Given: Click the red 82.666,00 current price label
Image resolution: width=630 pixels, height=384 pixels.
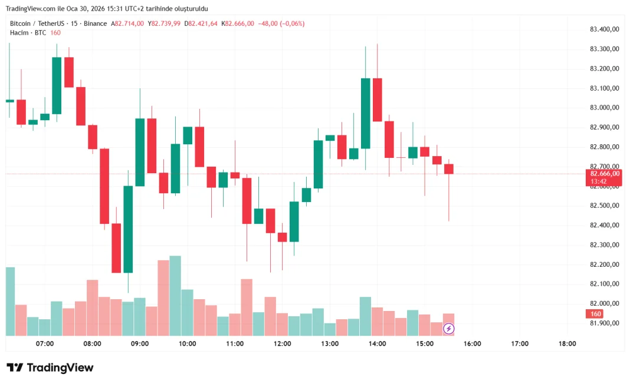Looking at the screenshot, I should pos(604,173).
